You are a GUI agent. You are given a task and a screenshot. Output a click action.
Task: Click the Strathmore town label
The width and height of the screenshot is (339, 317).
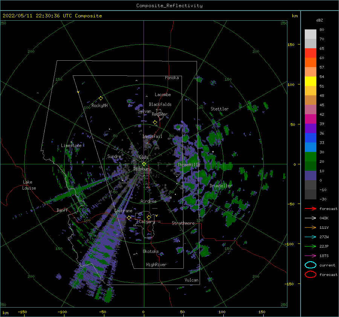pyautogui.click(x=183, y=223)
